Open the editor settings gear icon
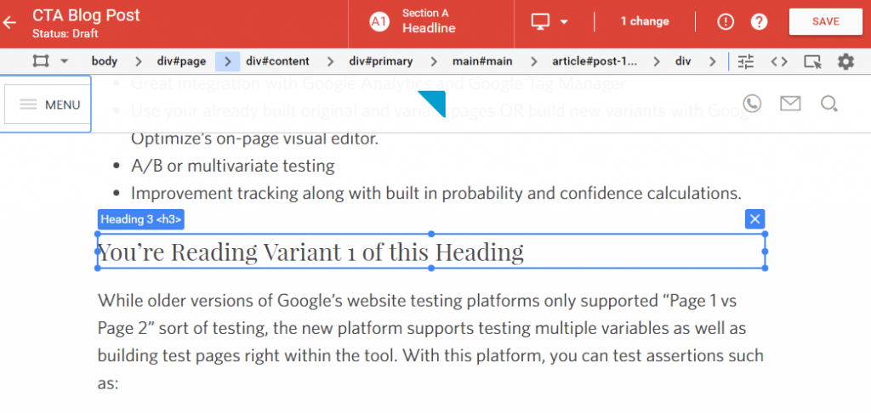The height and width of the screenshot is (413, 871). pos(845,62)
